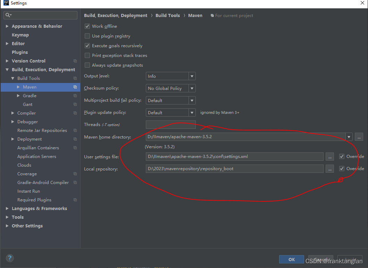The image size is (368, 268).
Task: Click the User settings file path field
Action: pos(234,157)
